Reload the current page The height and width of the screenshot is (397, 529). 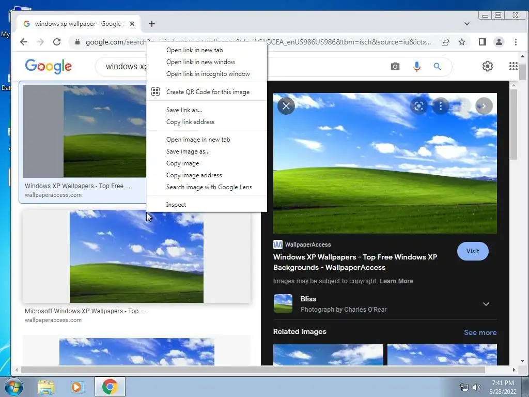pyautogui.click(x=57, y=42)
